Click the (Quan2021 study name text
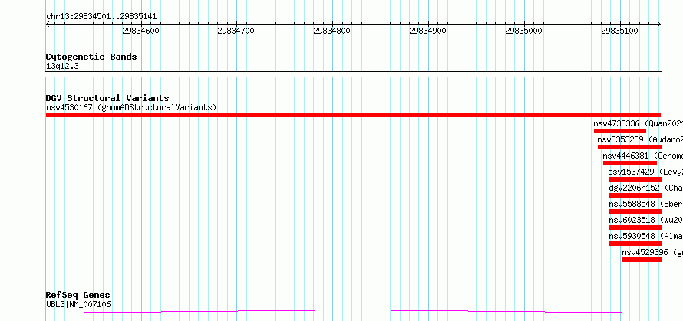This screenshot has height=321, width=683. pyautogui.click(x=663, y=123)
